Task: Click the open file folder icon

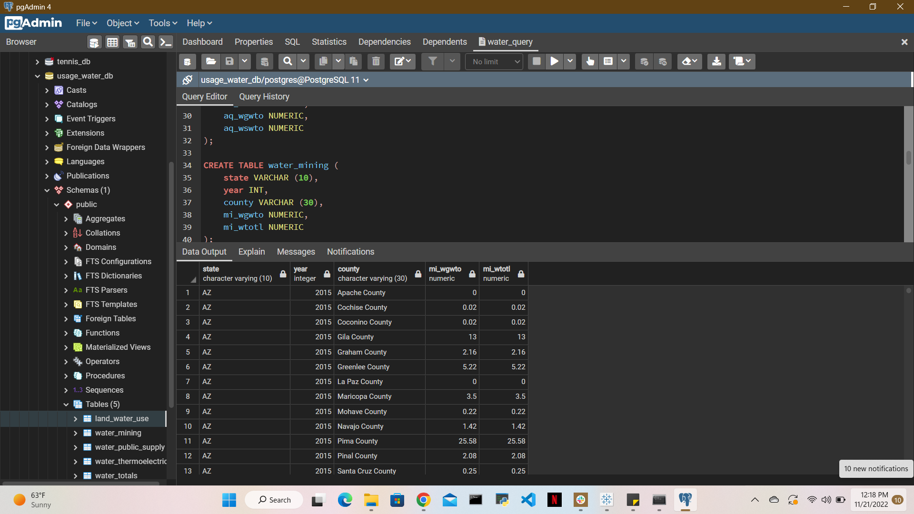Action: pyautogui.click(x=211, y=61)
